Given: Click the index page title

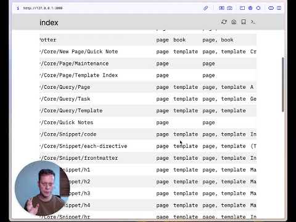Looking at the screenshot, I should tap(49, 23).
